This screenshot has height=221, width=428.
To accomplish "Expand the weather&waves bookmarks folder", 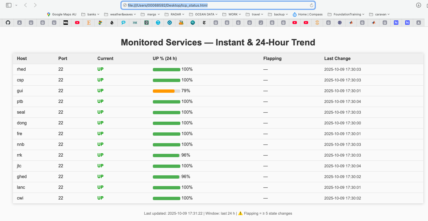I will 120,14.
